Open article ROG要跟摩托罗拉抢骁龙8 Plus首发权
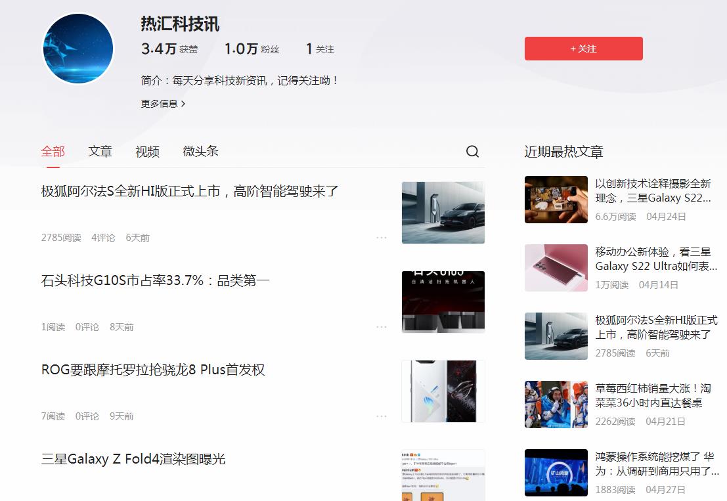The width and height of the screenshot is (727, 501). pyautogui.click(x=153, y=370)
